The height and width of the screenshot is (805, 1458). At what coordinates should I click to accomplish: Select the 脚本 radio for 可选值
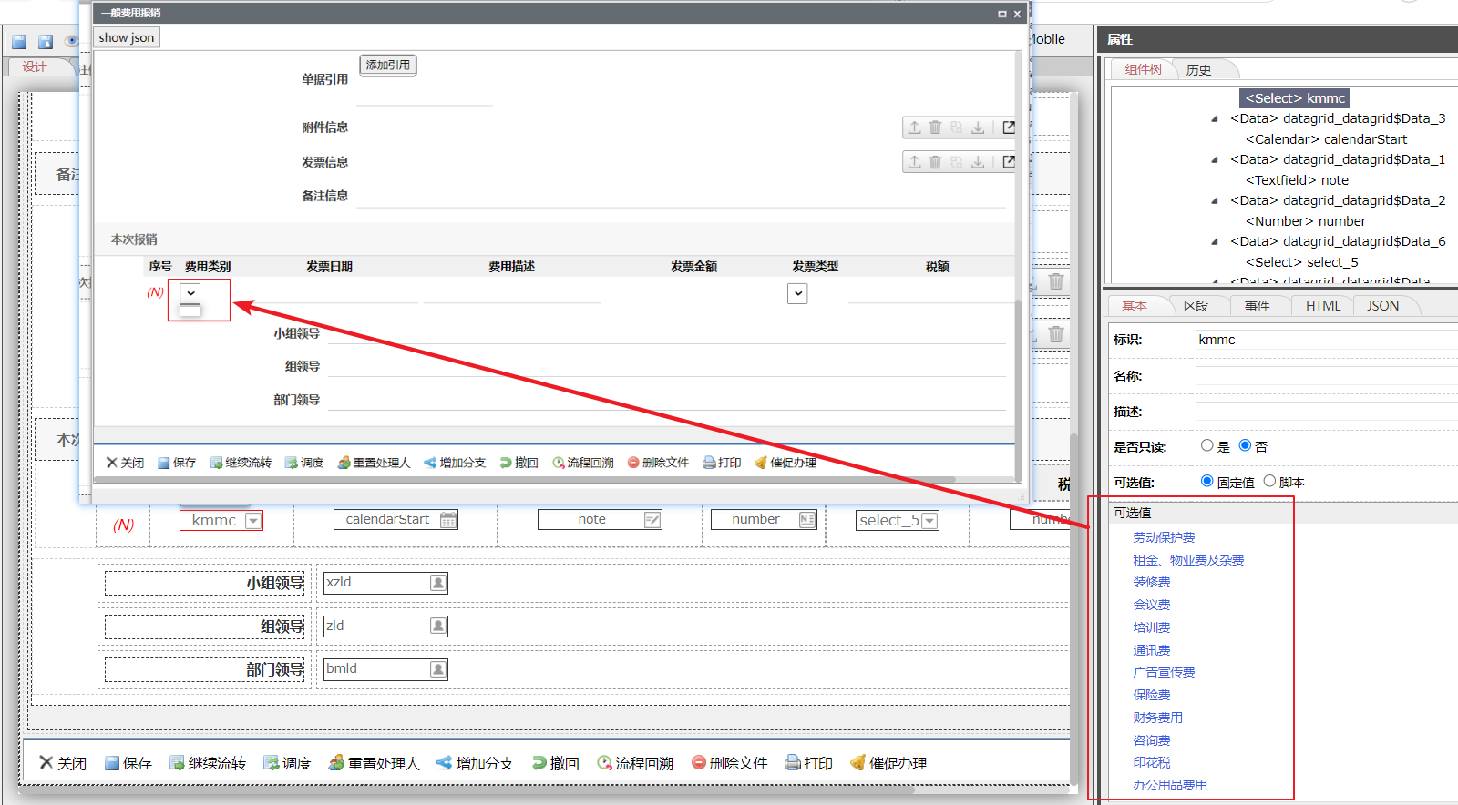(x=1269, y=481)
